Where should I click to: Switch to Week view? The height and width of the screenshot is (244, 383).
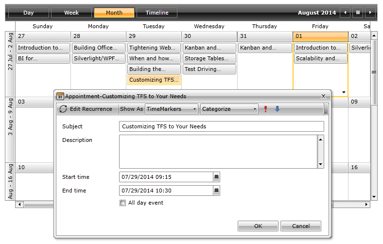(x=71, y=13)
